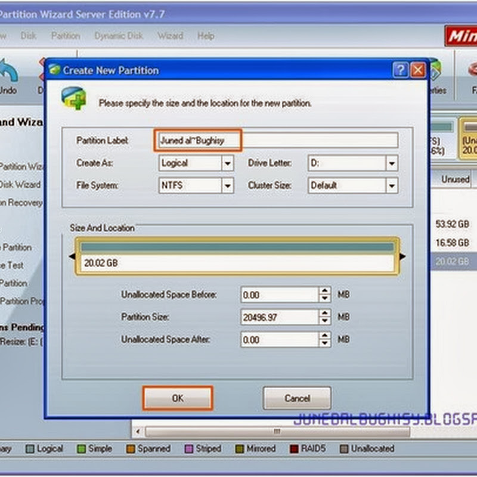
Task: Open the Disk menu
Action: click(28, 36)
